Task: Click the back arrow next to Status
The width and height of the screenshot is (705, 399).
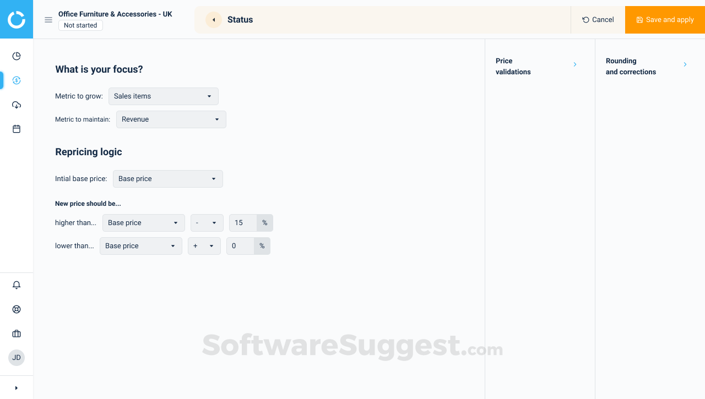Action: click(x=213, y=19)
